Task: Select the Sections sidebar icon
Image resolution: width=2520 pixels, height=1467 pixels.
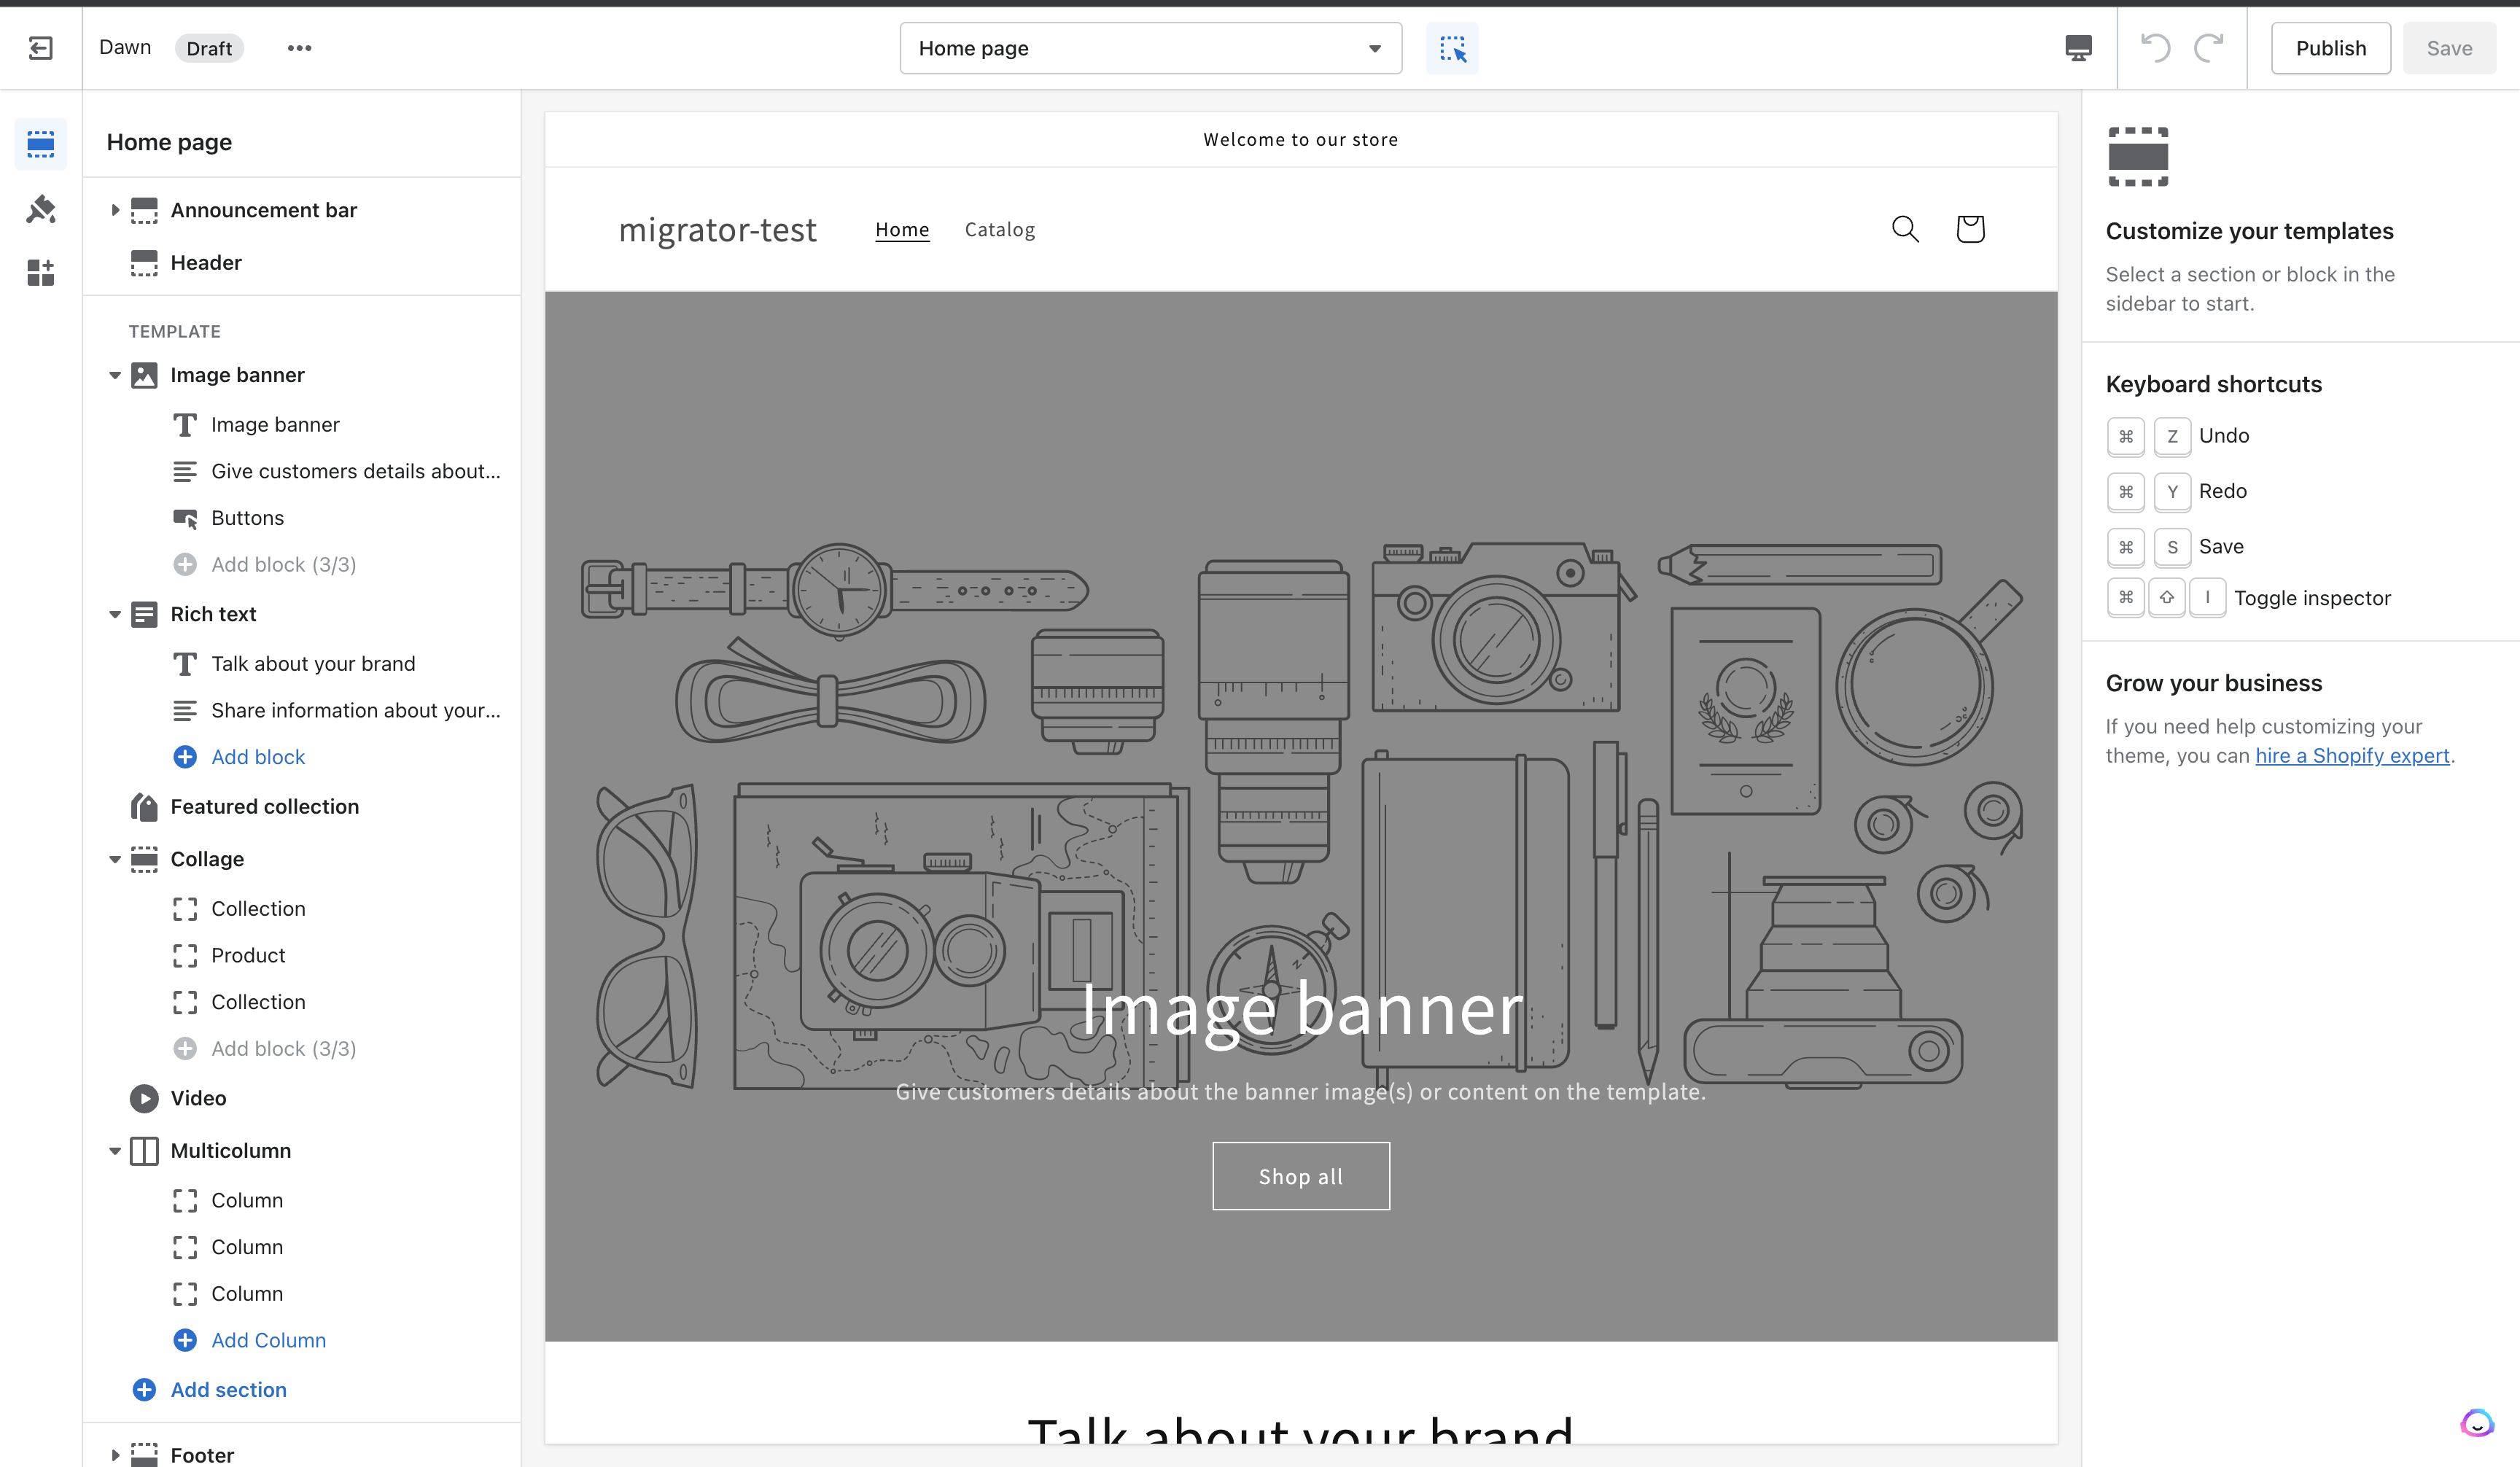Action: click(x=41, y=144)
